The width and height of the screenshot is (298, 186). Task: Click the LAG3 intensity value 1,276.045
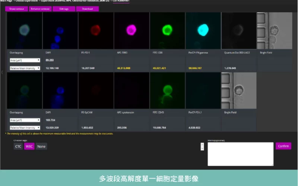click(x=230, y=68)
